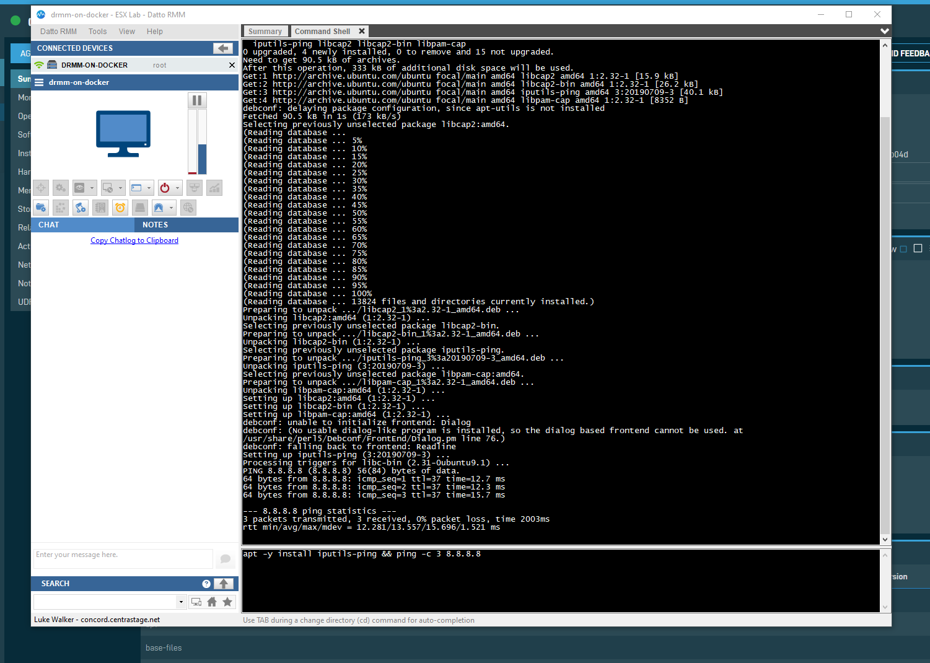The width and height of the screenshot is (930, 663).
Task: Click the notebook services icon
Action: click(100, 208)
